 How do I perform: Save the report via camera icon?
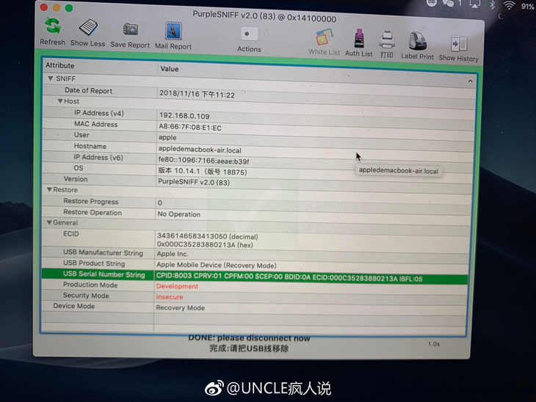(x=130, y=29)
